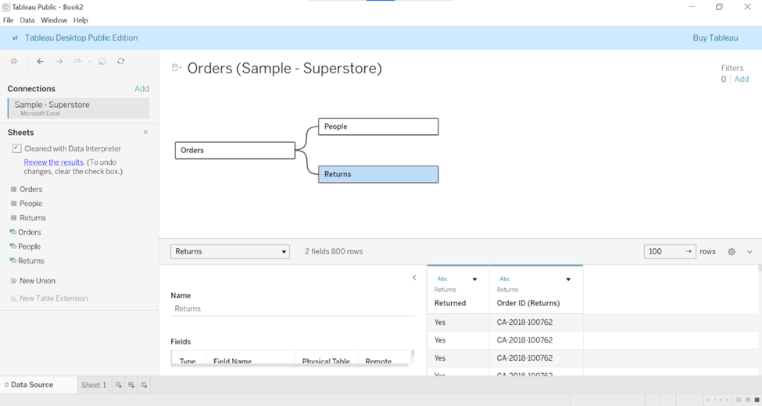762x406 pixels.
Task: Open the File menu
Action: [x=9, y=20]
